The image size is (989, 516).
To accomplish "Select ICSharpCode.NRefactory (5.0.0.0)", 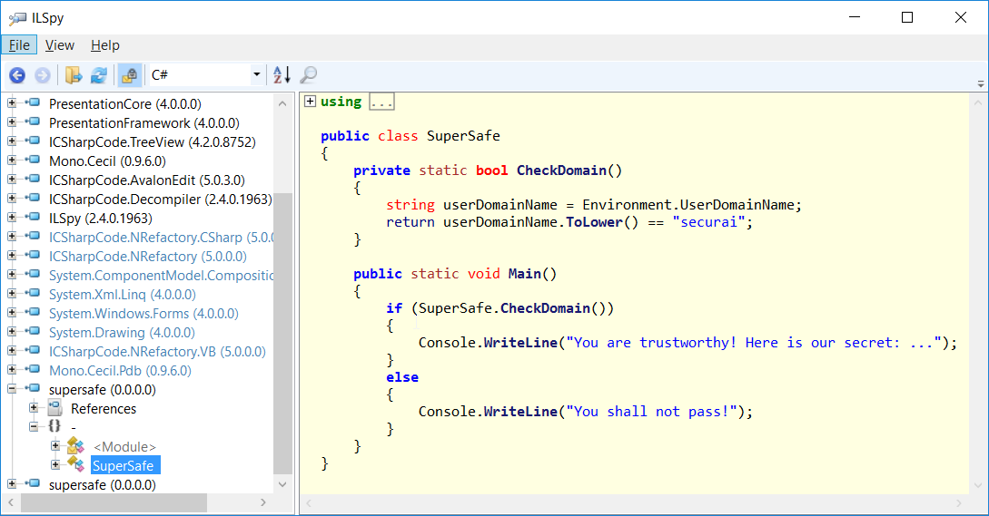I will coord(148,257).
